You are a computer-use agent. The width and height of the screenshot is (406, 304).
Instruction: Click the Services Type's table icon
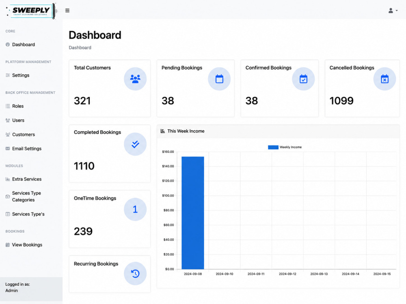click(7, 214)
